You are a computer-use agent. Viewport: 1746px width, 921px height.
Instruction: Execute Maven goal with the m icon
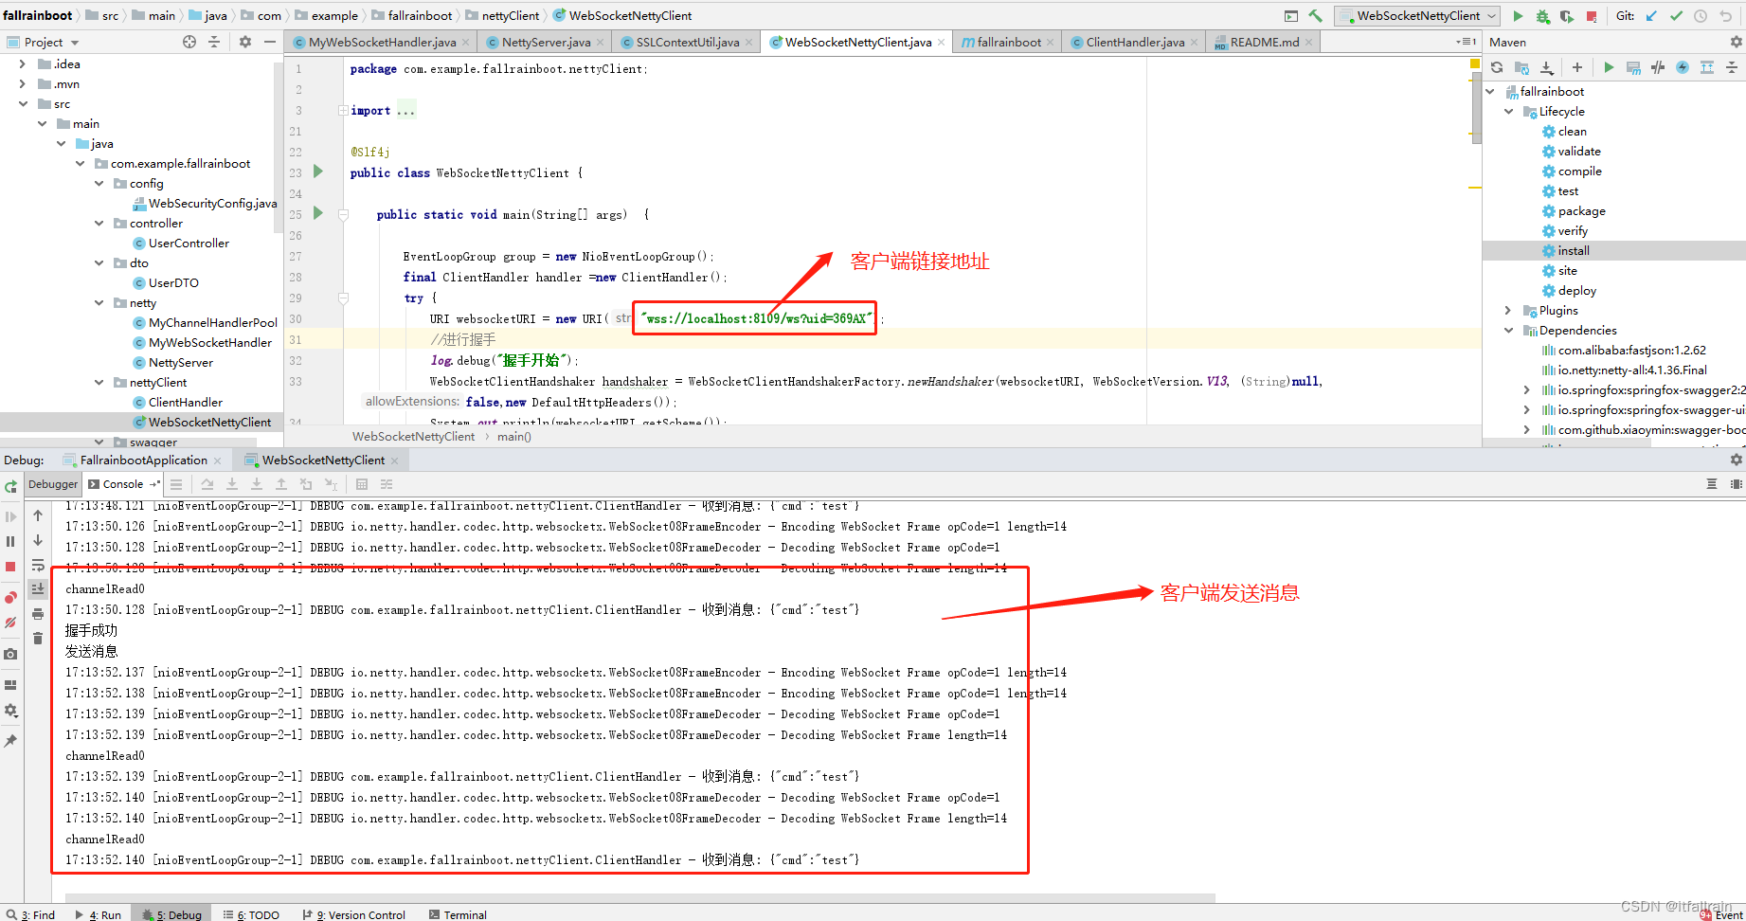pos(1633,67)
